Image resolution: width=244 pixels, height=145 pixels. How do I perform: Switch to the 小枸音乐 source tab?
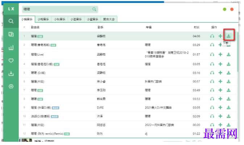[x=43, y=19]
